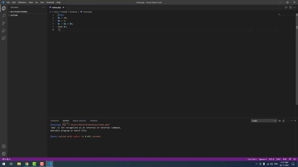
Task: Open Google Chrome from the taskbar
Action: [27, 164]
